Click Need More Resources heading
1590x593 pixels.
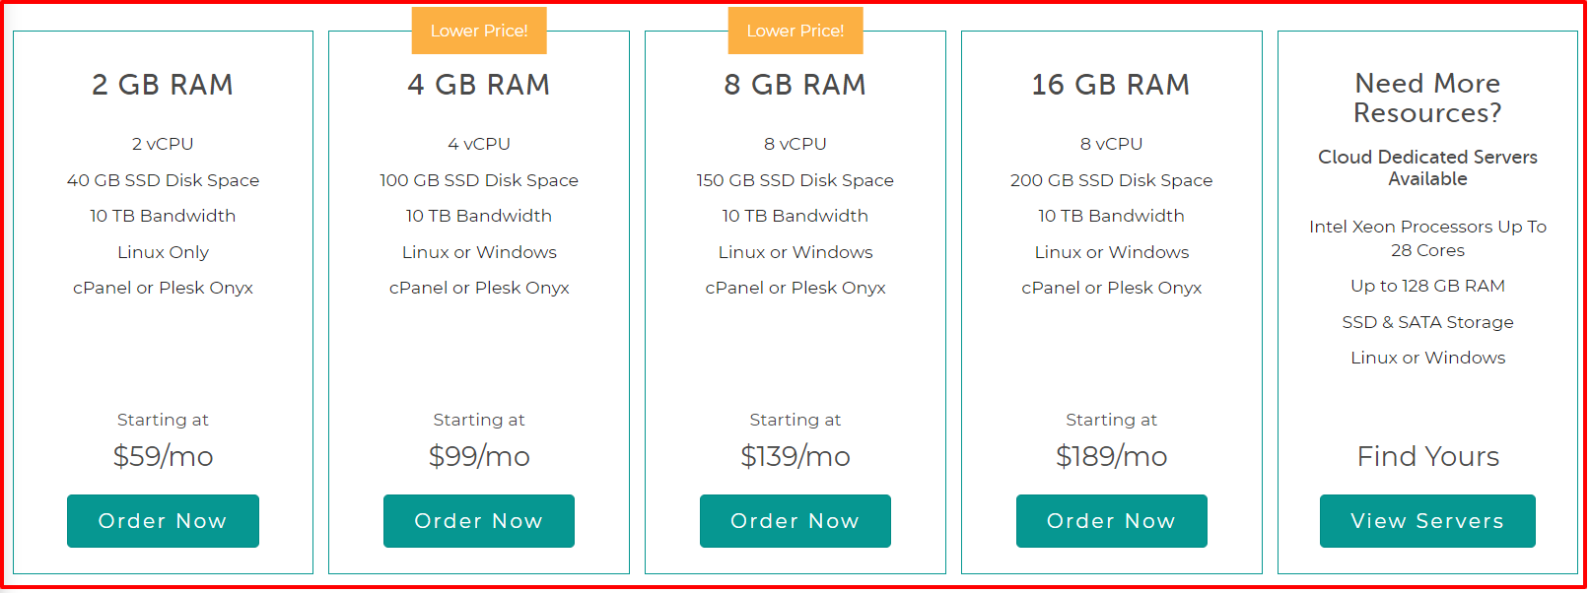[x=1427, y=99]
